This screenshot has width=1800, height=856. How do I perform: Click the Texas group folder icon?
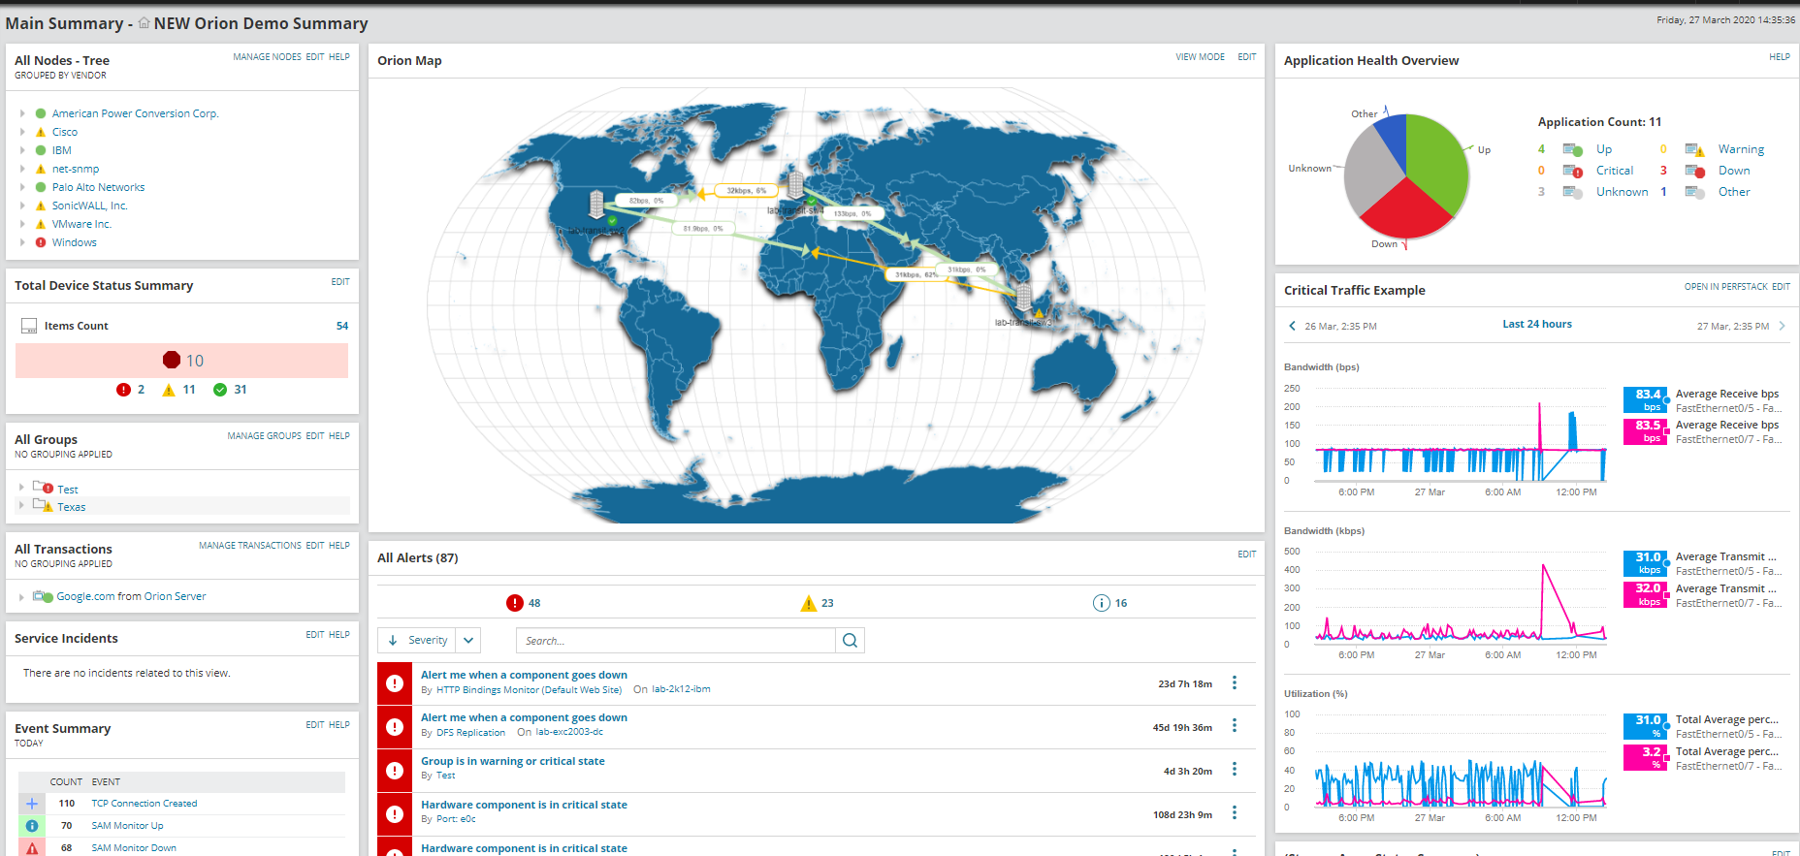pyautogui.click(x=43, y=505)
